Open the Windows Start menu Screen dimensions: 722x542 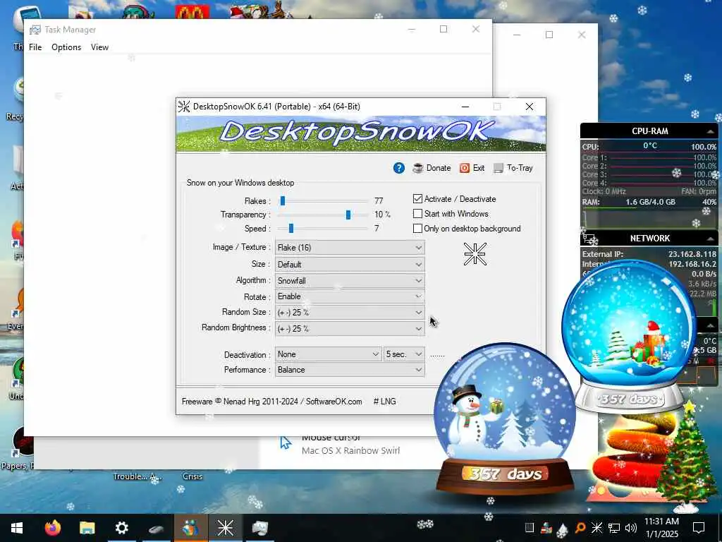pyautogui.click(x=17, y=528)
